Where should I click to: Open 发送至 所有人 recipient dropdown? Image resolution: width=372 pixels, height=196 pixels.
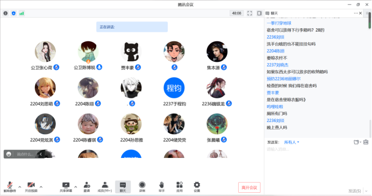pyautogui.click(x=291, y=142)
